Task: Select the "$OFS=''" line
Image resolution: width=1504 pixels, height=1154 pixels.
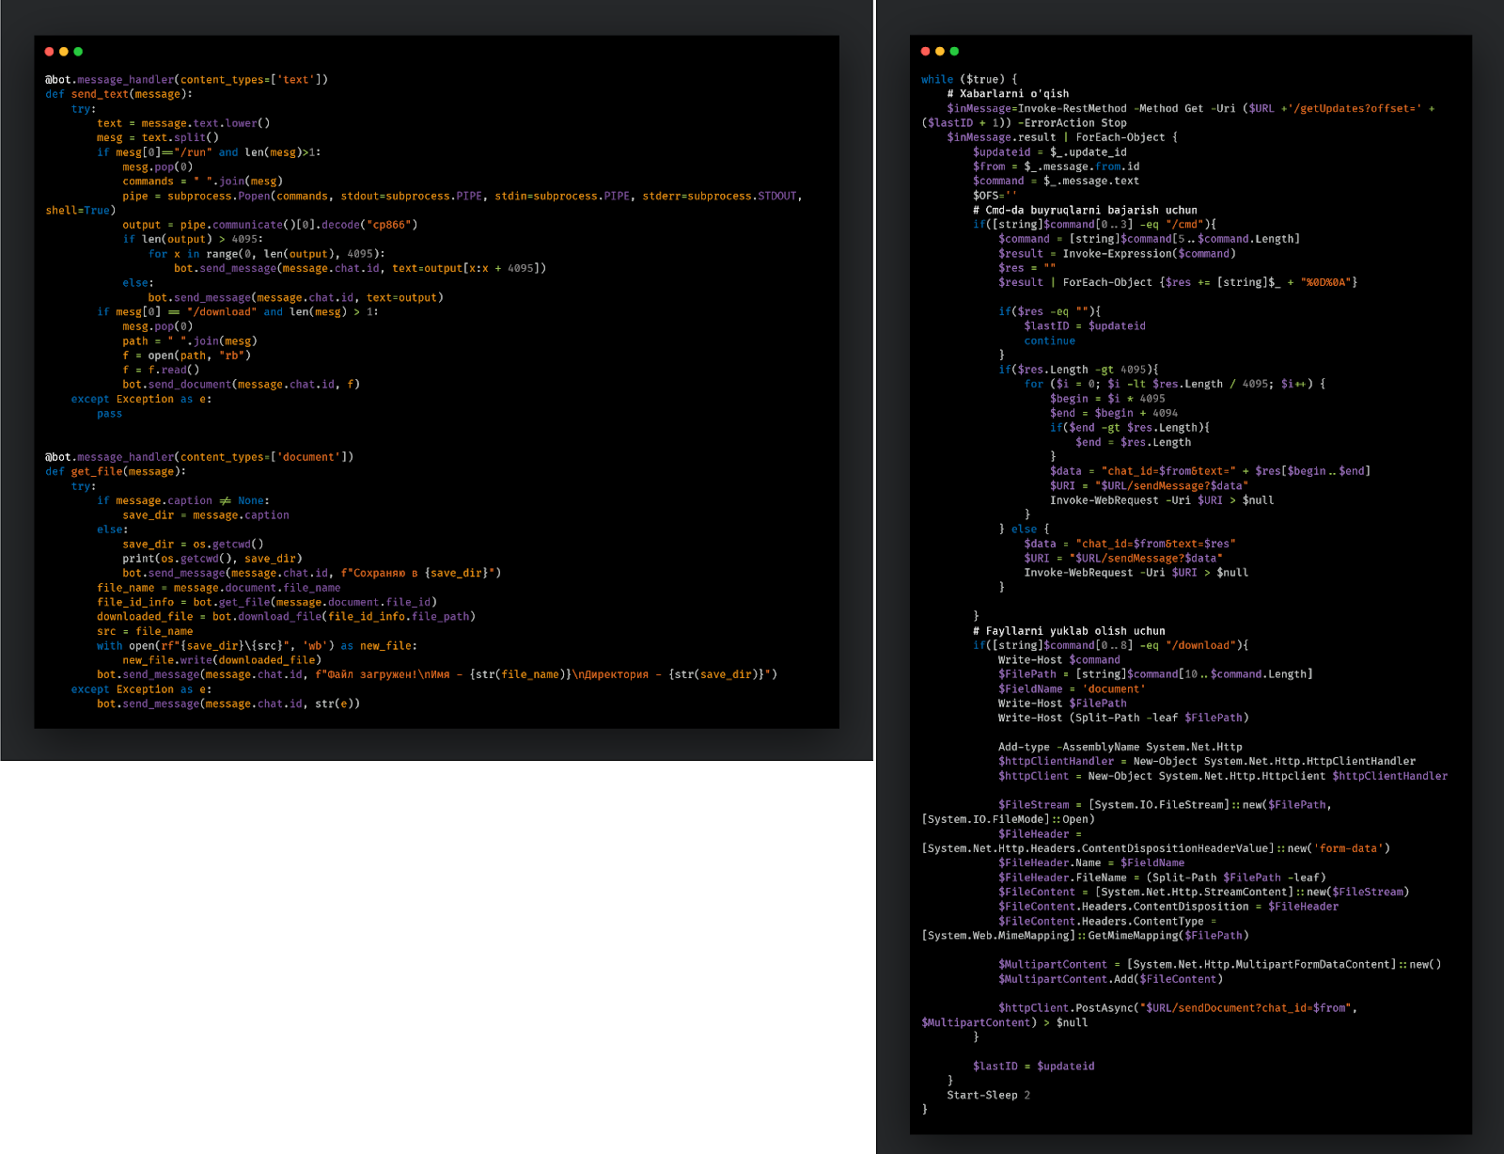Action: pos(995,196)
